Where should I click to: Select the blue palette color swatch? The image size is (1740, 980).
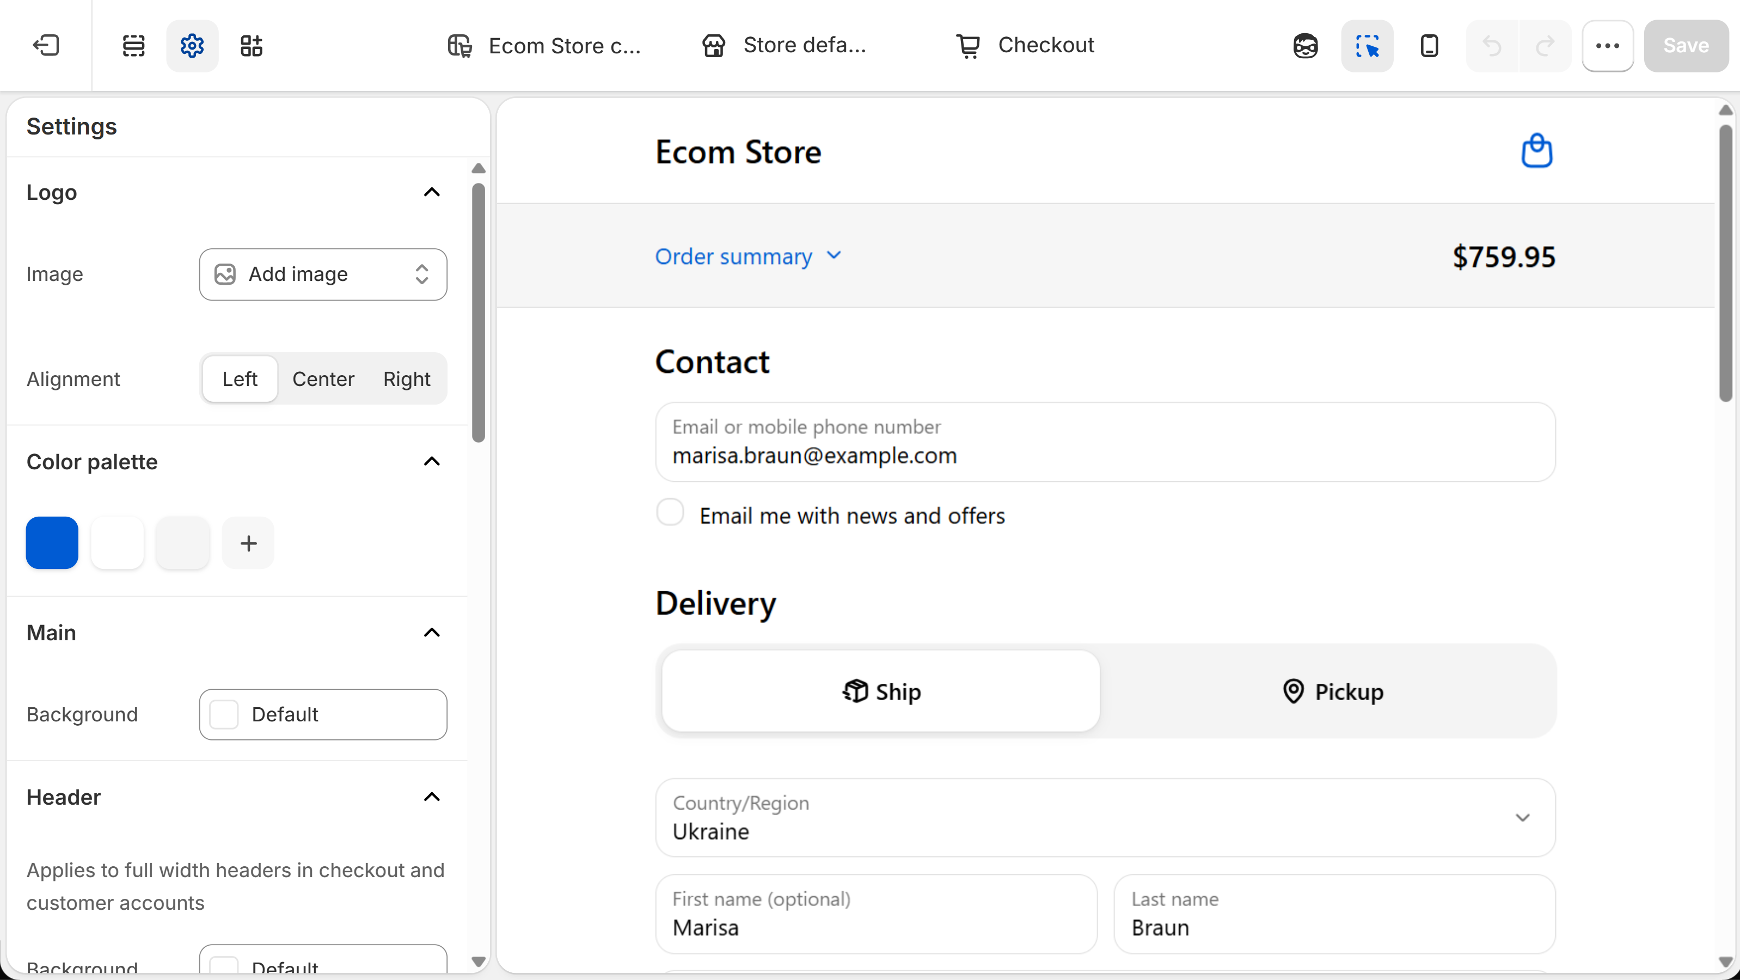tap(52, 543)
